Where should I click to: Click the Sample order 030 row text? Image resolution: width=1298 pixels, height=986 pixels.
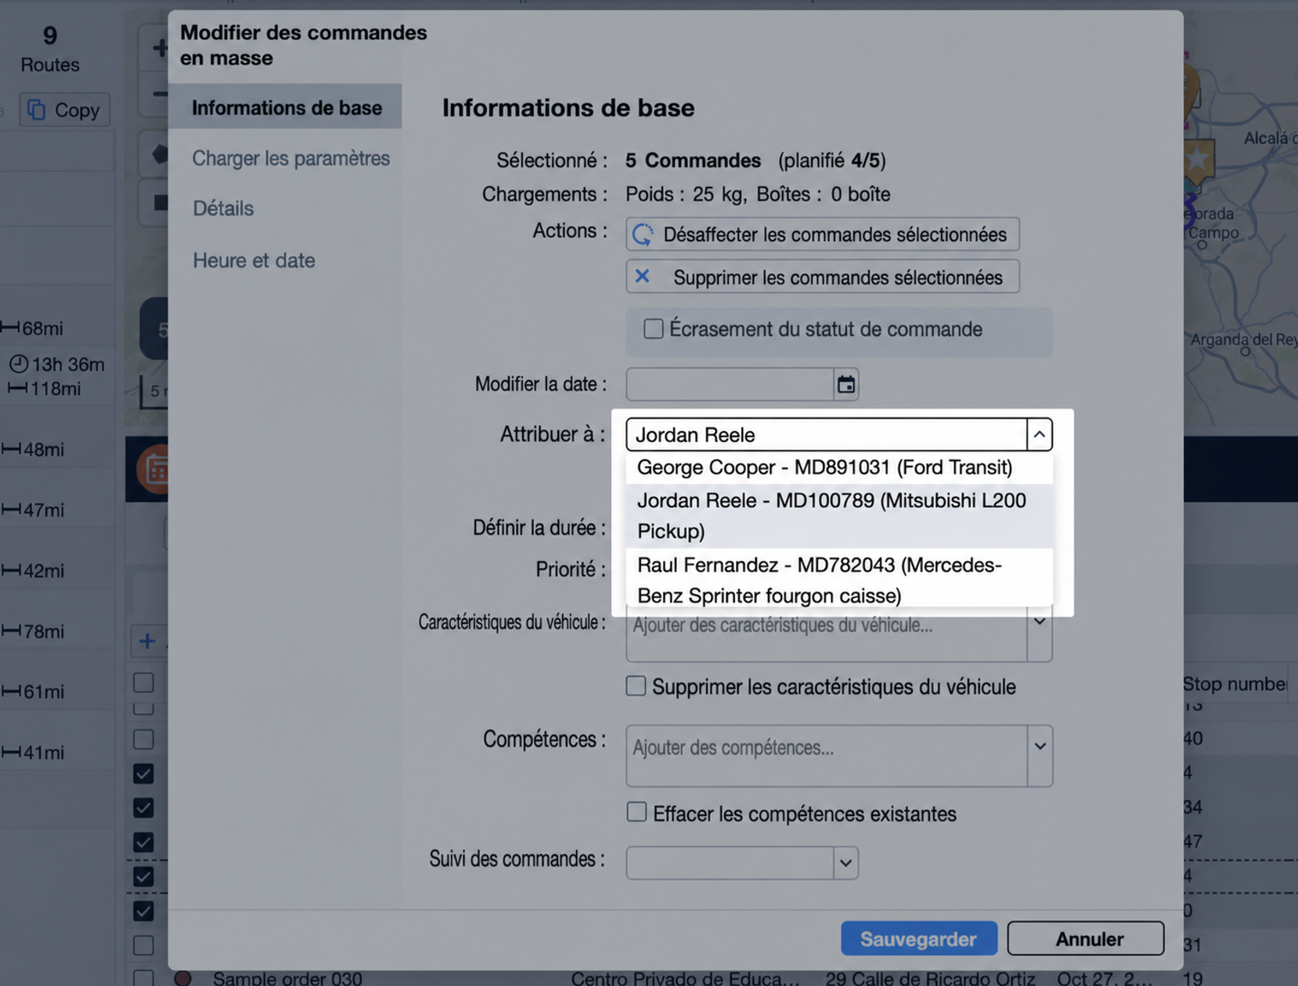click(287, 978)
